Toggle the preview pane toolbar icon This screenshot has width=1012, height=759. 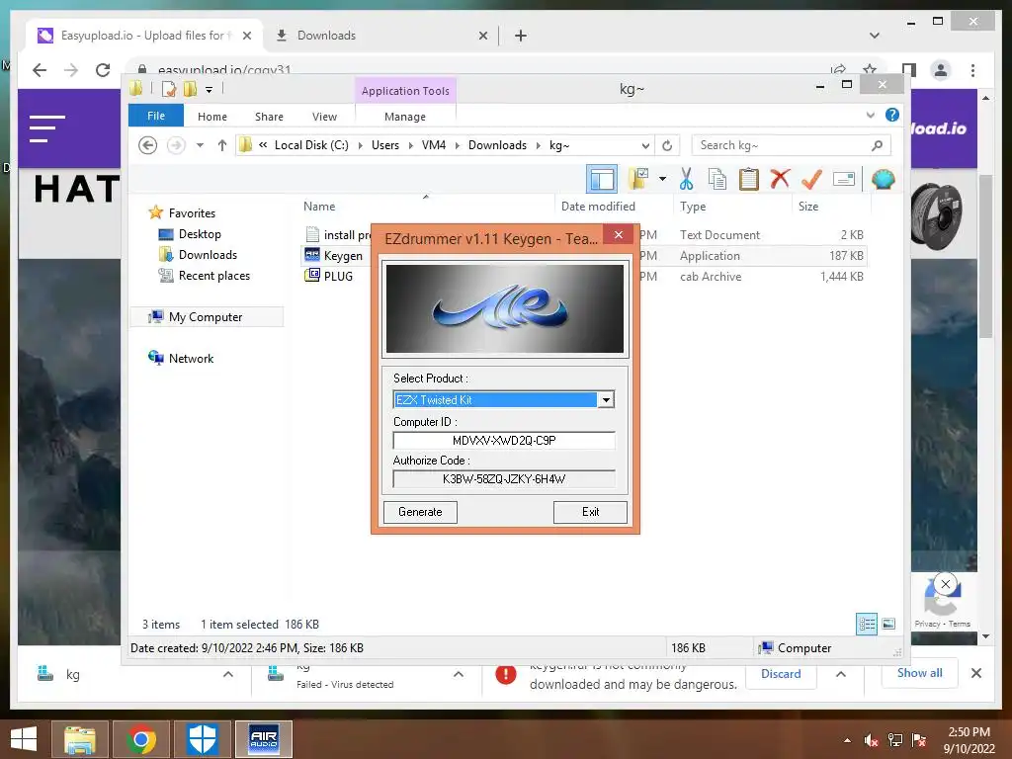pos(602,179)
